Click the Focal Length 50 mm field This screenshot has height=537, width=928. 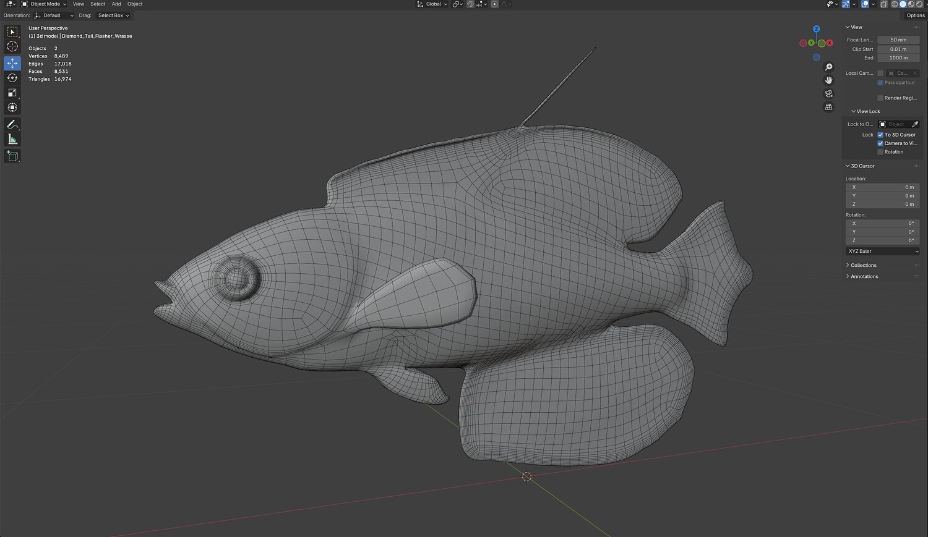[x=898, y=40]
